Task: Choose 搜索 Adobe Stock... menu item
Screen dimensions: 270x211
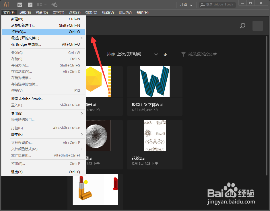Action: 44,99
